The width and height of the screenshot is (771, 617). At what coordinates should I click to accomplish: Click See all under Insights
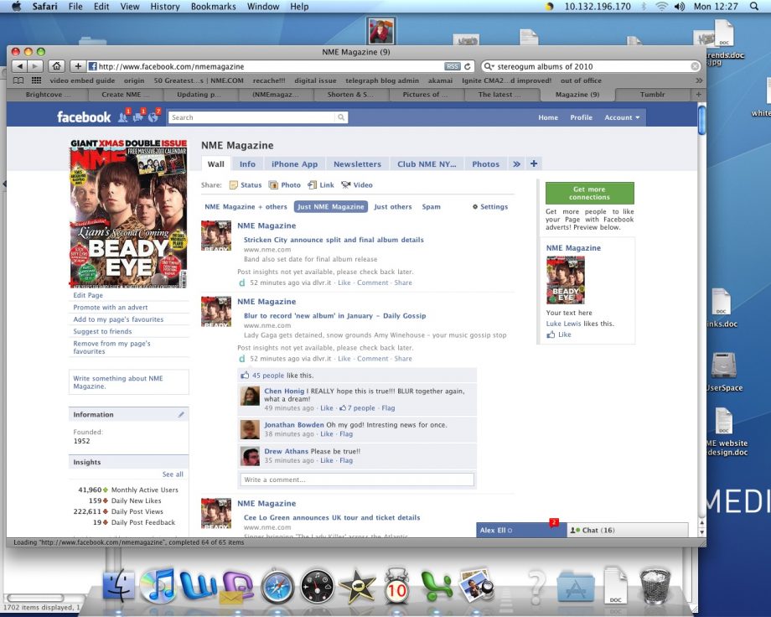[x=173, y=474]
